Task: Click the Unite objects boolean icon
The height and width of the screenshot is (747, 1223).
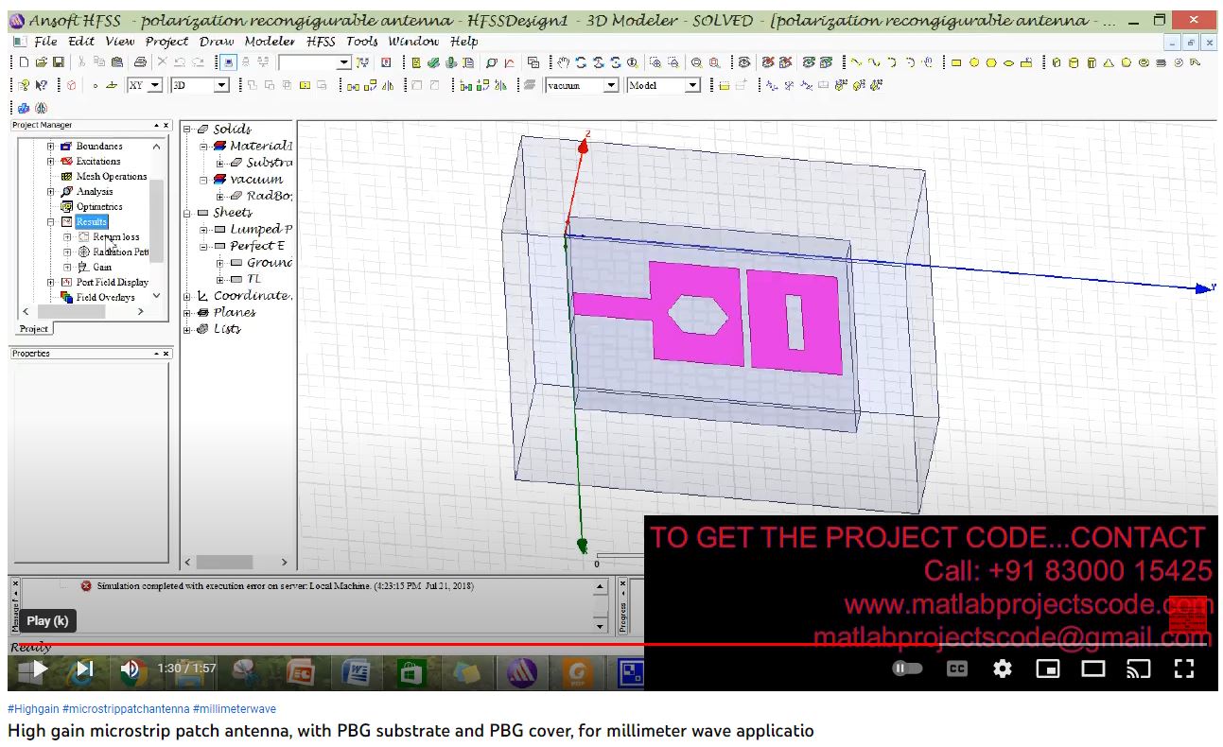Action: tap(252, 85)
